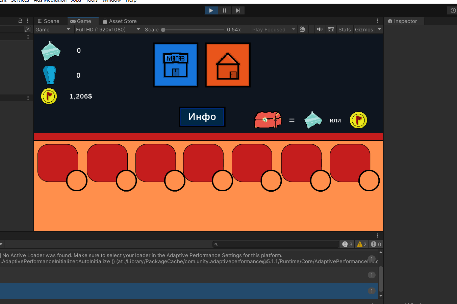The height and width of the screenshot is (304, 457).
Task: Click the console search field
Action: click(276, 244)
